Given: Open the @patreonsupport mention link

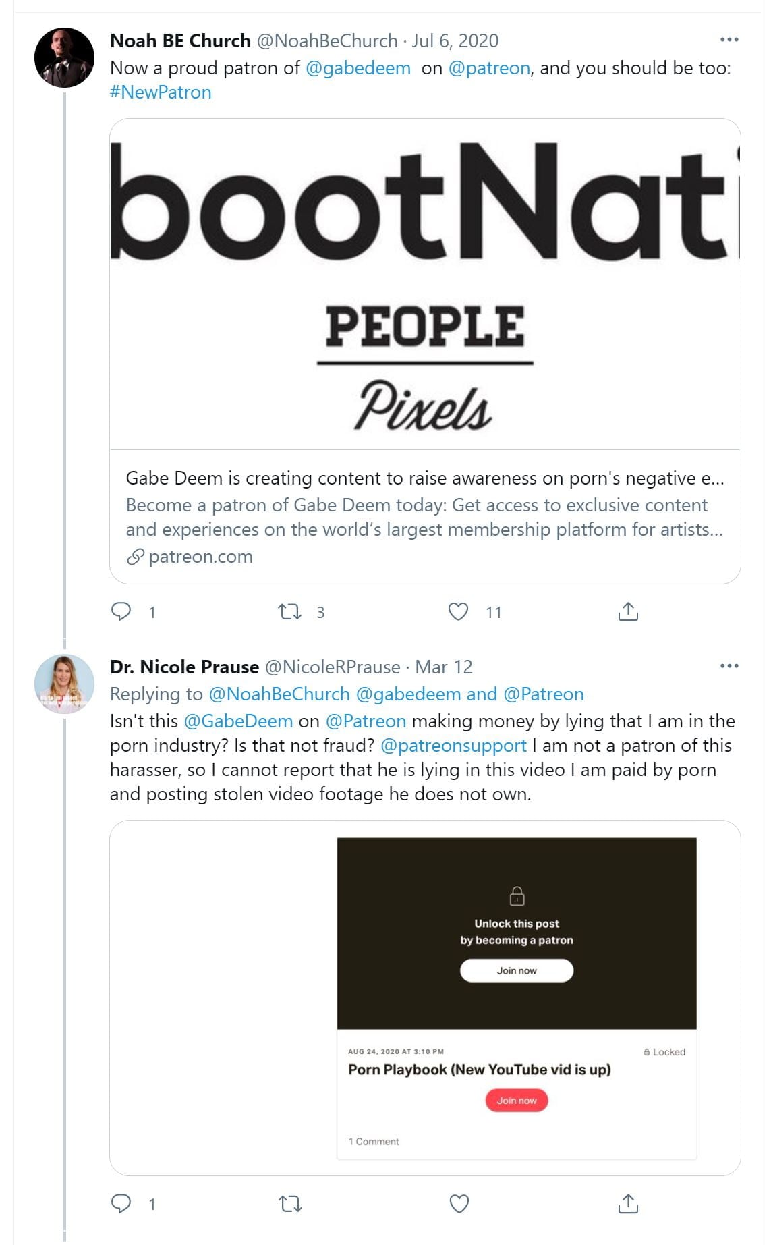Looking at the screenshot, I should coord(453,746).
